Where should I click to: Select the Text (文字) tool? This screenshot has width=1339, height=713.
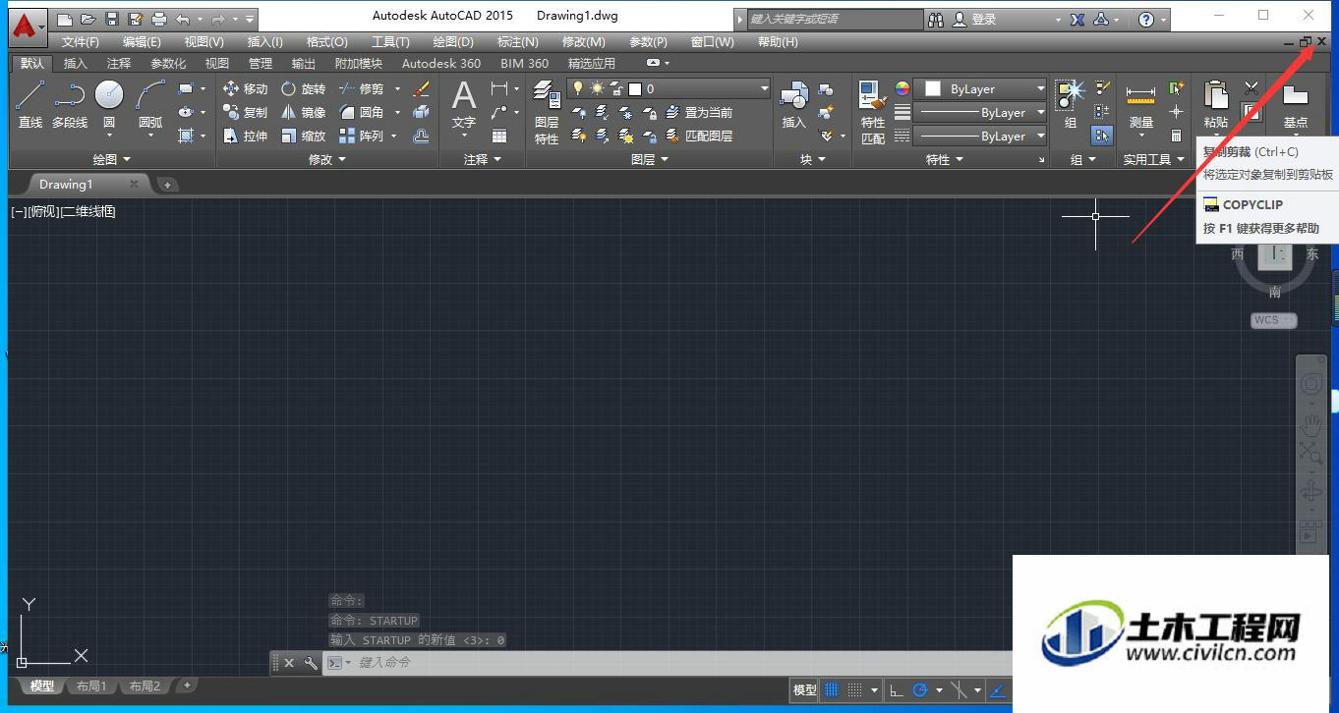pos(464,104)
